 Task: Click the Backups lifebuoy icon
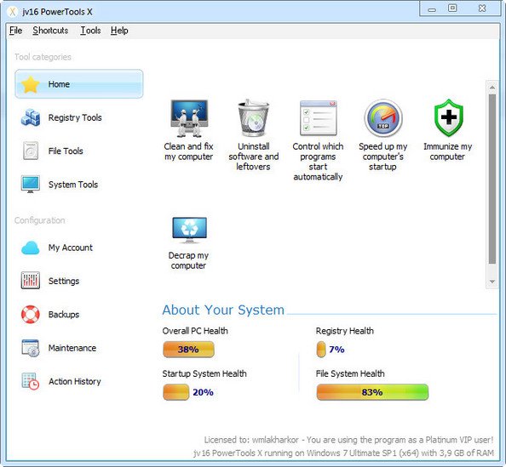(x=31, y=314)
